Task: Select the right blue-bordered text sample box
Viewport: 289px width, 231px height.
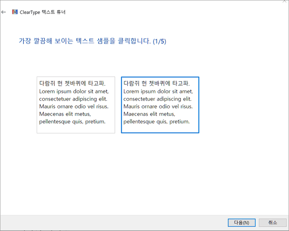Action: (x=160, y=105)
